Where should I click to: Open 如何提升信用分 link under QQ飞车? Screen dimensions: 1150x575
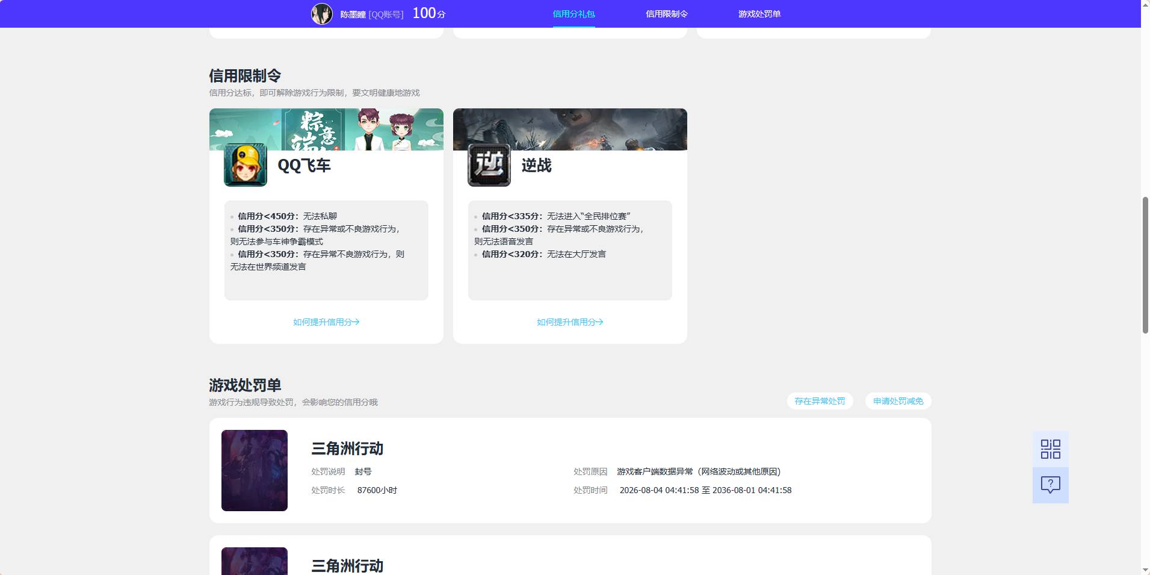tap(326, 322)
